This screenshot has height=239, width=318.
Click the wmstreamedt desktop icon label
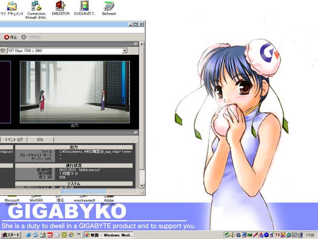pyautogui.click(x=84, y=200)
